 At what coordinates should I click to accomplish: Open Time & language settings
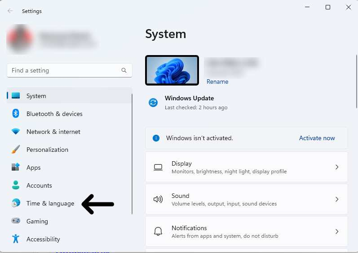70,203
